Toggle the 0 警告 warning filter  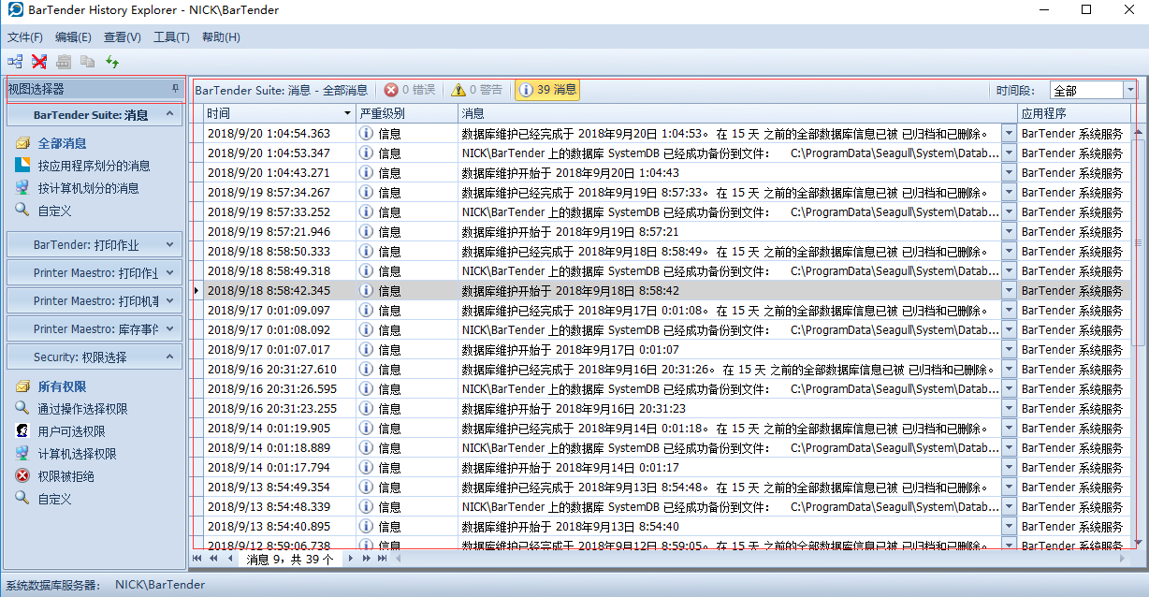477,90
